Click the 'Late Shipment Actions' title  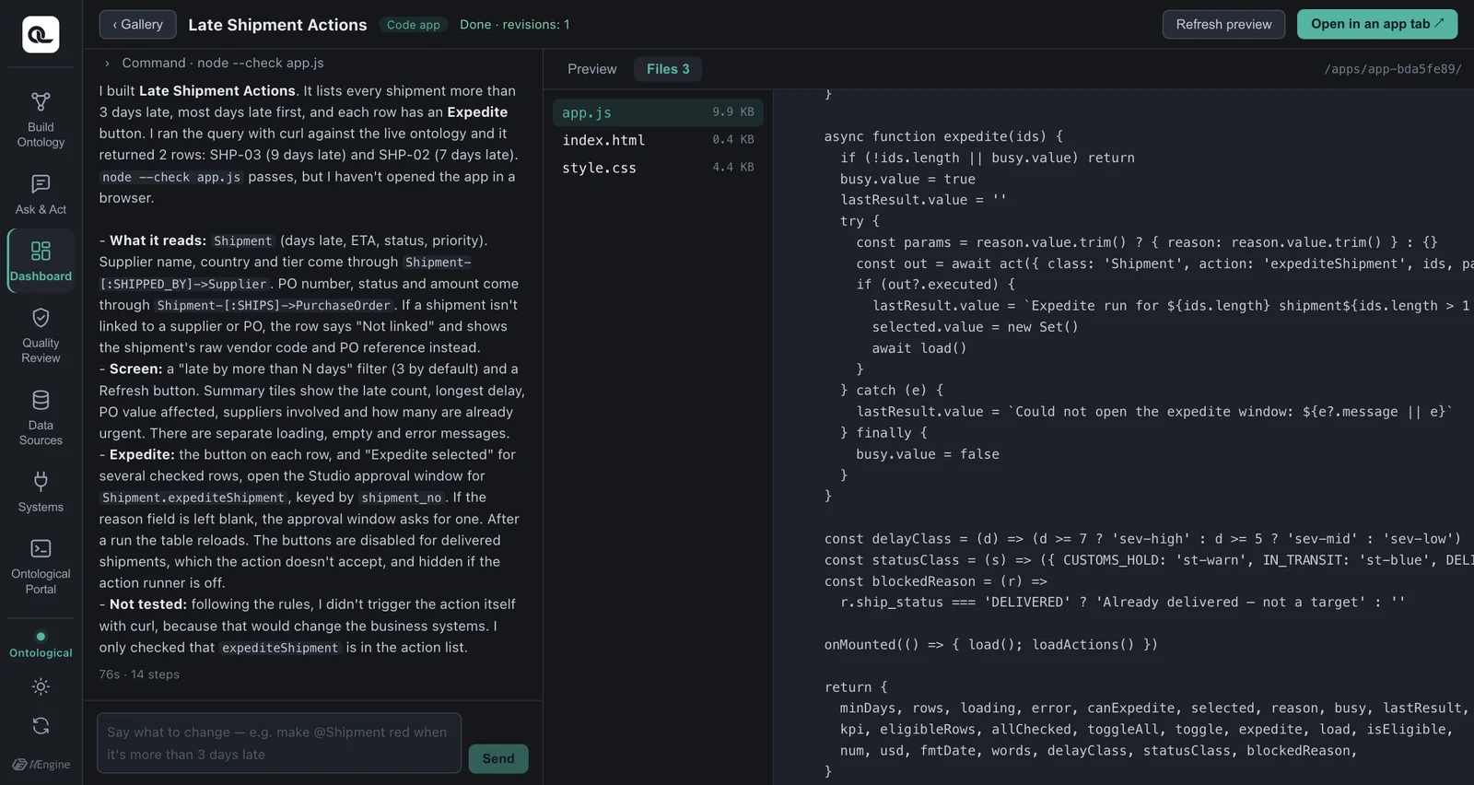click(x=277, y=25)
